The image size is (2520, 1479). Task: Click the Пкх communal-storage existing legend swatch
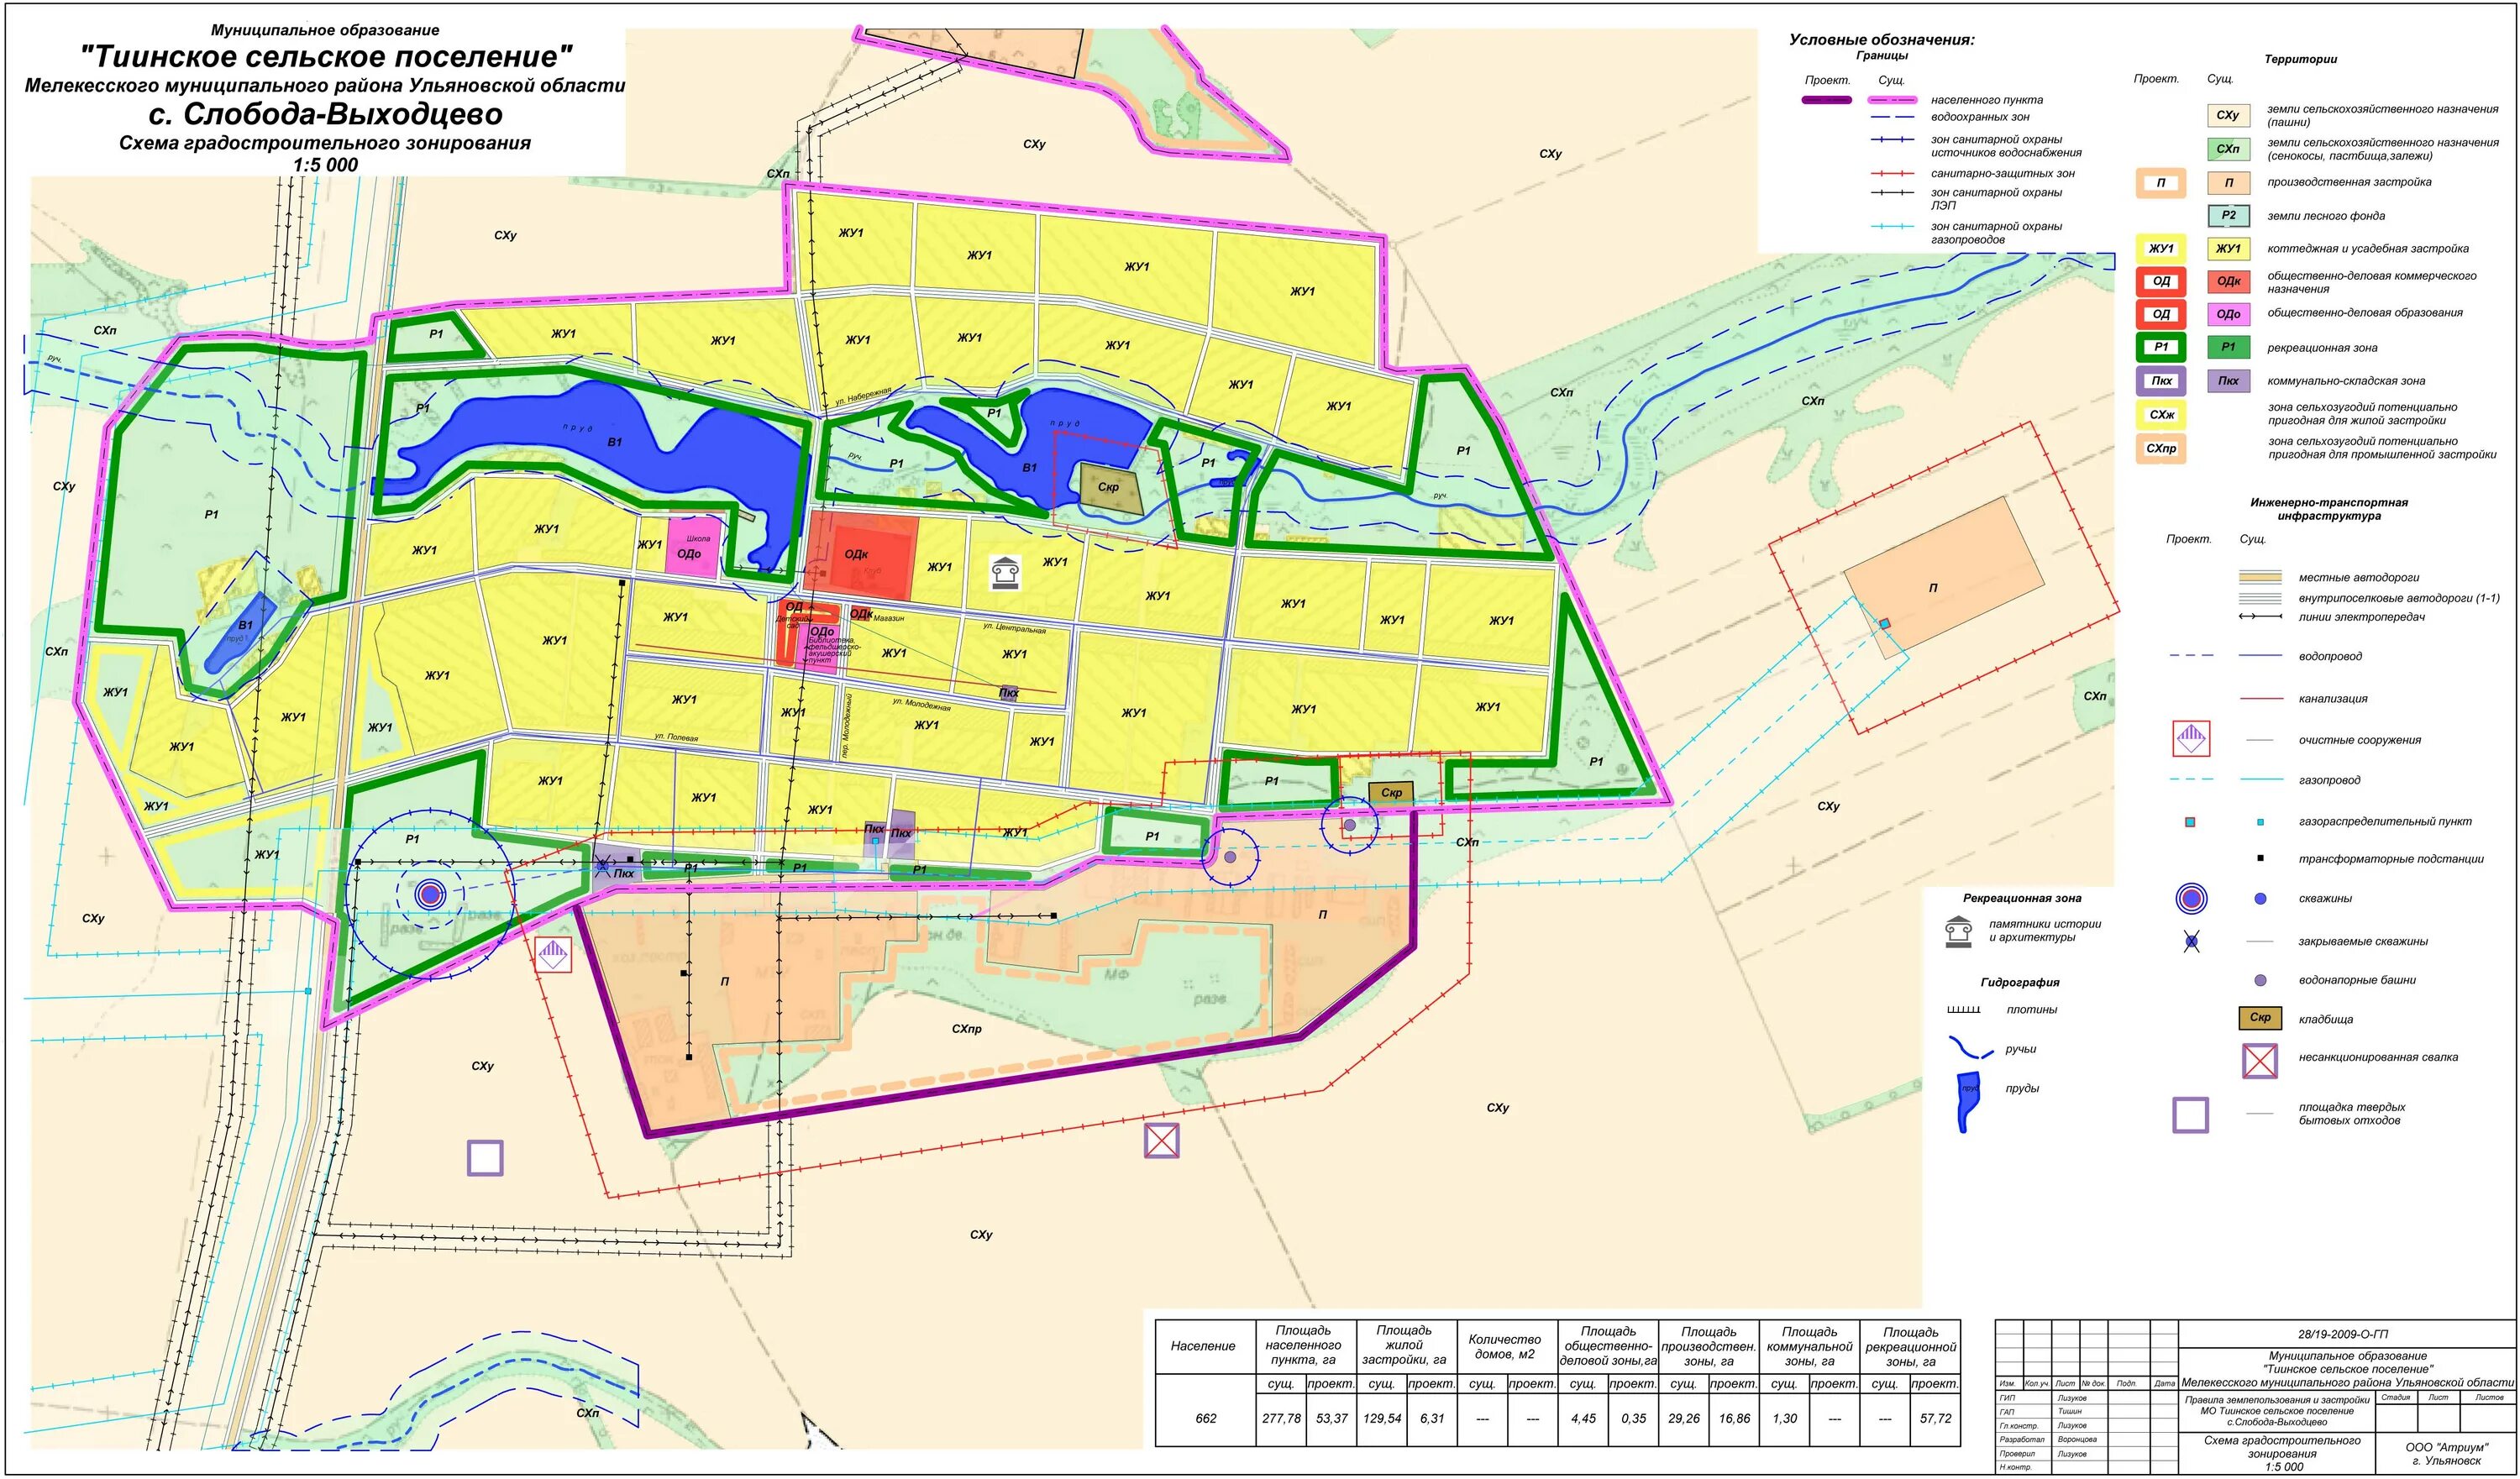tap(2228, 381)
